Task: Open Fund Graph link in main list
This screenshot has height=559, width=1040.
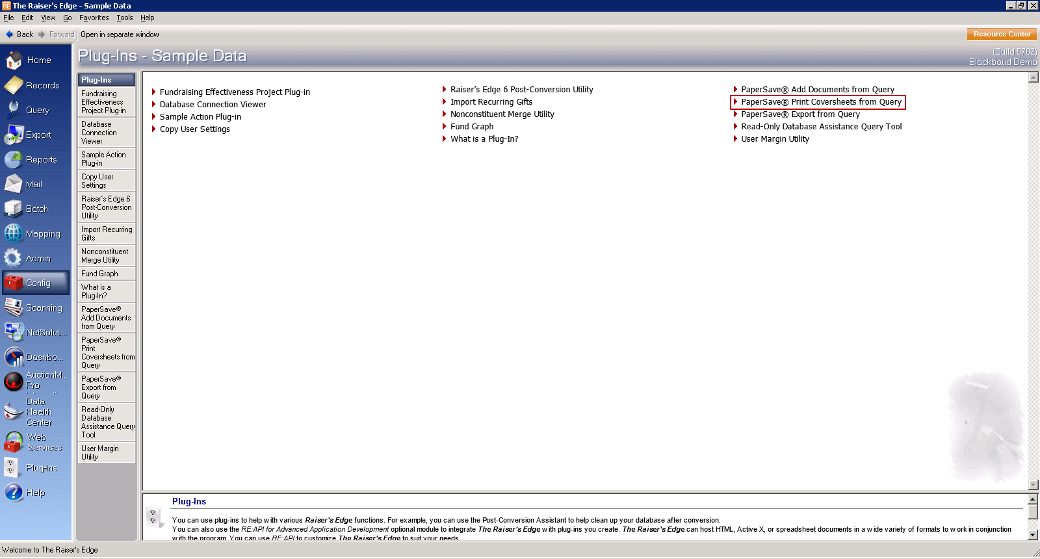Action: [471, 127]
